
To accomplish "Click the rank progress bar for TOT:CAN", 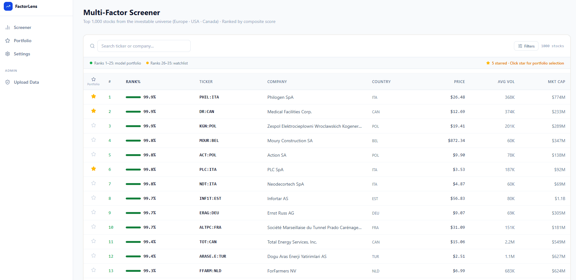I will point(133,242).
